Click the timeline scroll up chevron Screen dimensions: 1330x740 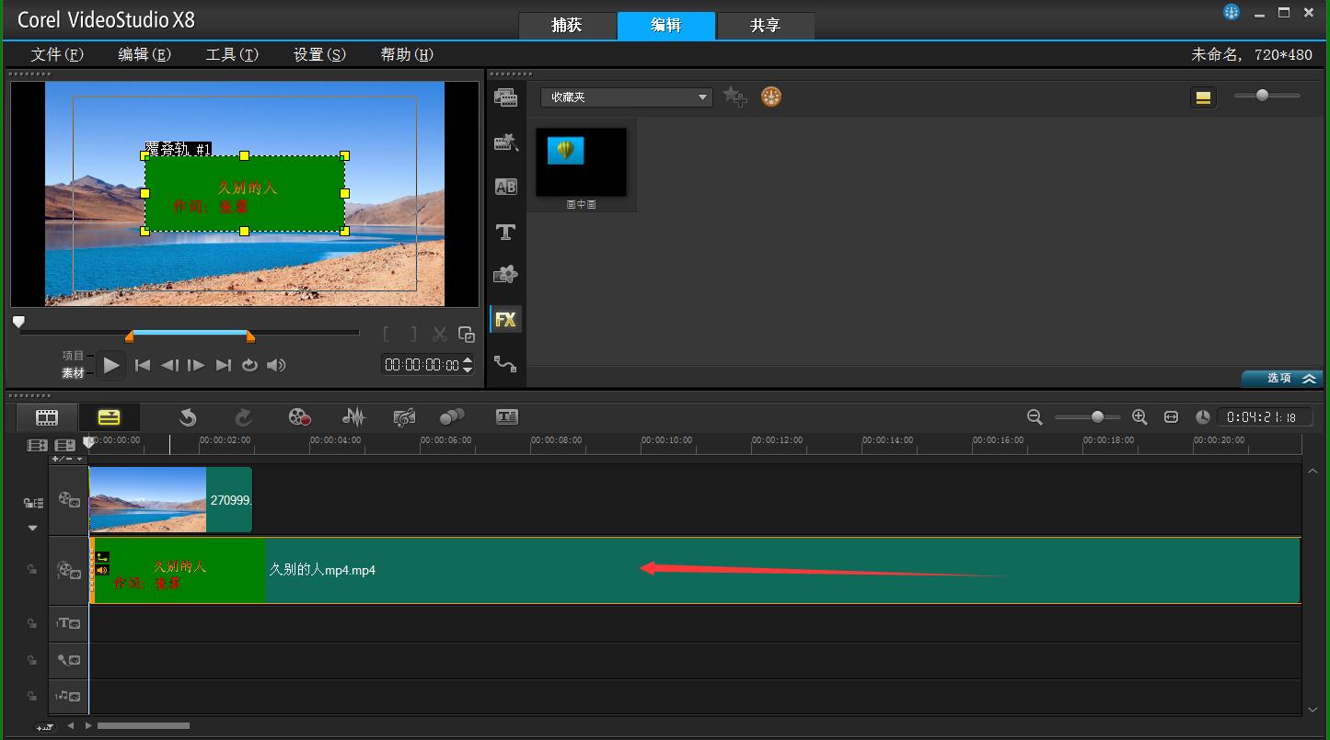point(1313,471)
